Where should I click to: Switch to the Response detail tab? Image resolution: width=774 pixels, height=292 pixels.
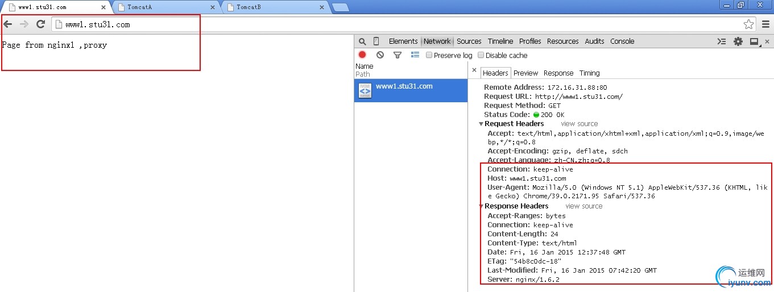click(x=558, y=73)
